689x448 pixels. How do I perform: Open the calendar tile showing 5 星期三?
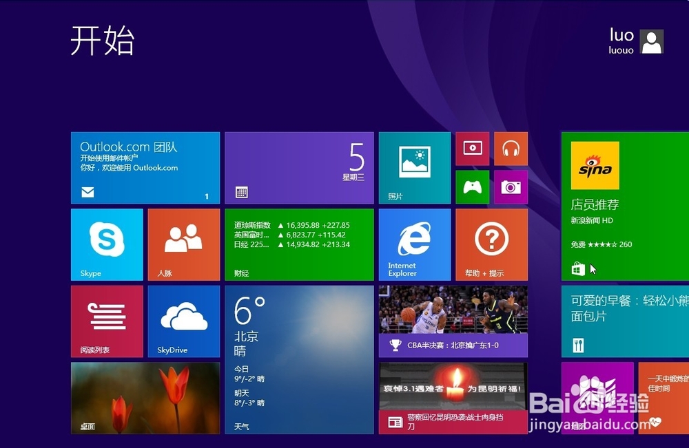tap(299, 168)
